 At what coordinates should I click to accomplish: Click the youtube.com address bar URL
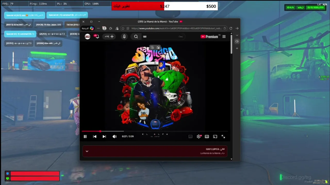177,28
